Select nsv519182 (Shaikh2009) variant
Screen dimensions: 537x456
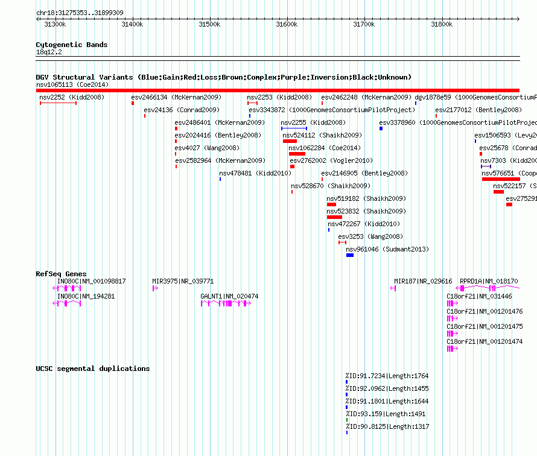coord(366,198)
